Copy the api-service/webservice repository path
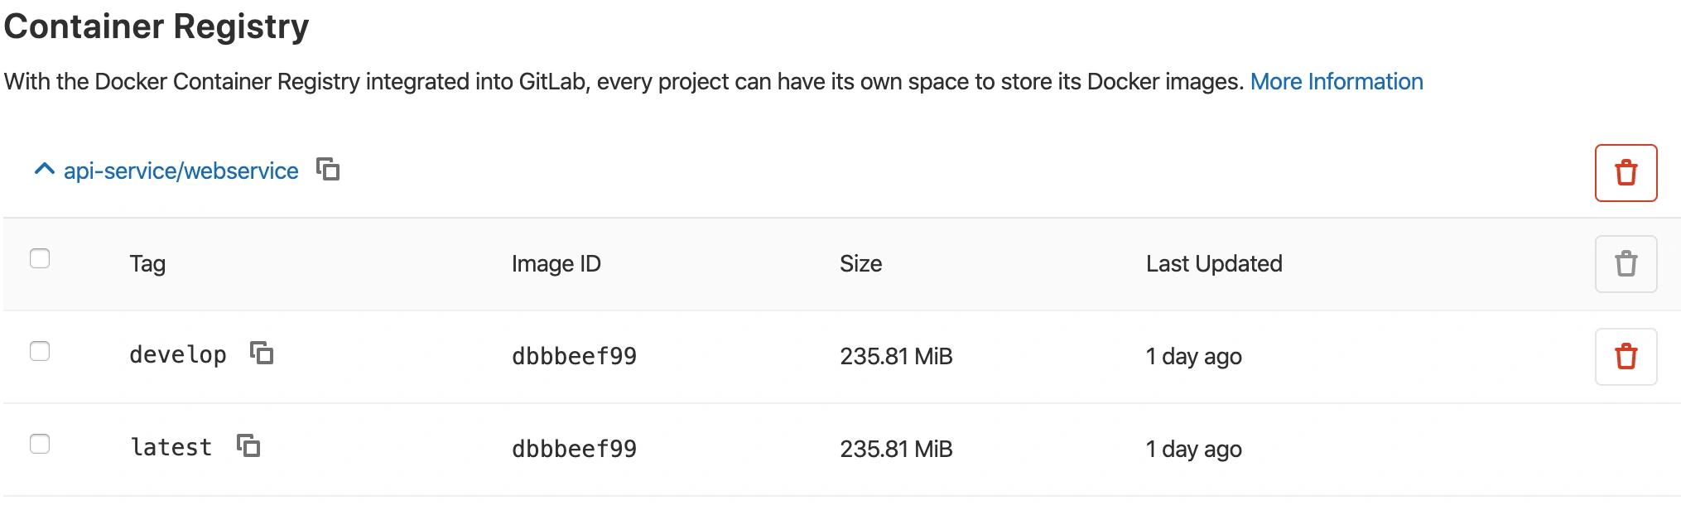Screen dimensions: 1681x510 (328, 170)
